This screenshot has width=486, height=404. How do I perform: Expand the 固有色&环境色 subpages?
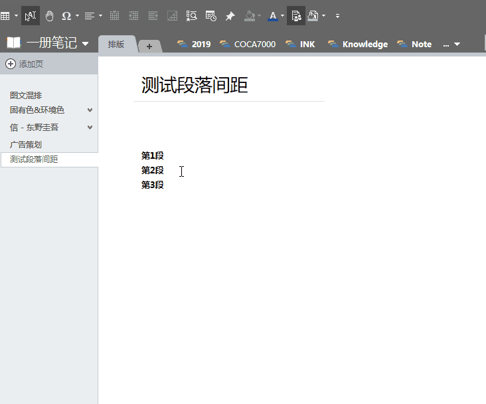(x=90, y=110)
